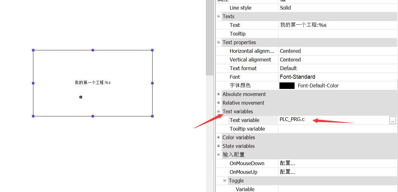The image size is (398, 192).
Task: Expand the Color variables section
Action: pyautogui.click(x=219, y=137)
